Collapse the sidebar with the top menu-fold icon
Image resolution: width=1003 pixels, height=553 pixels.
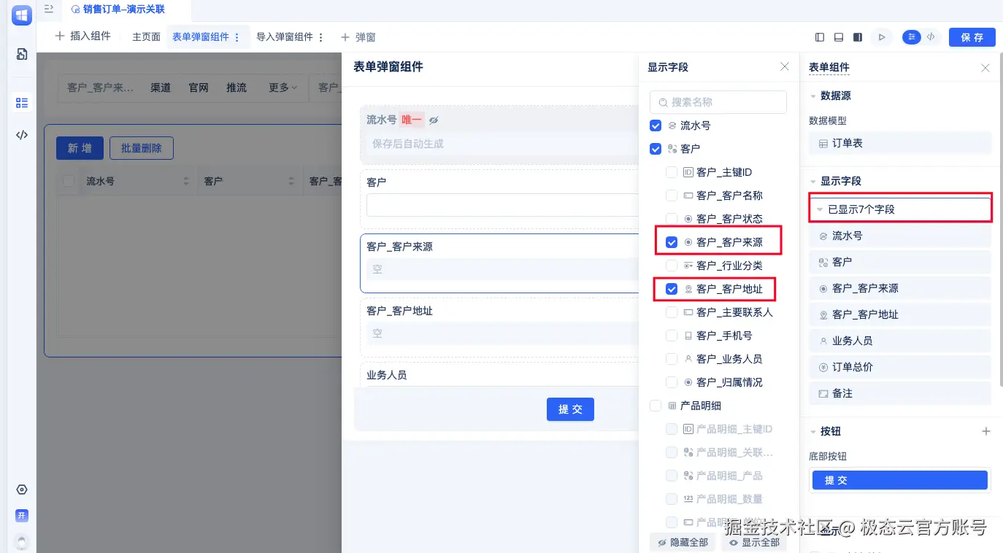tap(49, 9)
